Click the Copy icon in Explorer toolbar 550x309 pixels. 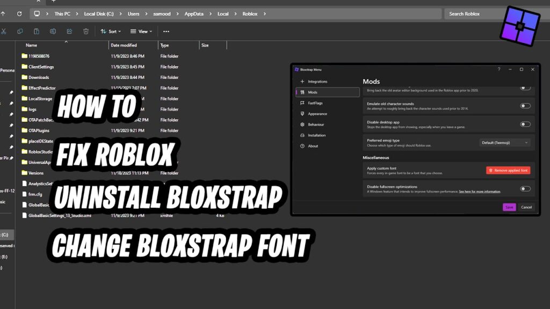pos(20,32)
